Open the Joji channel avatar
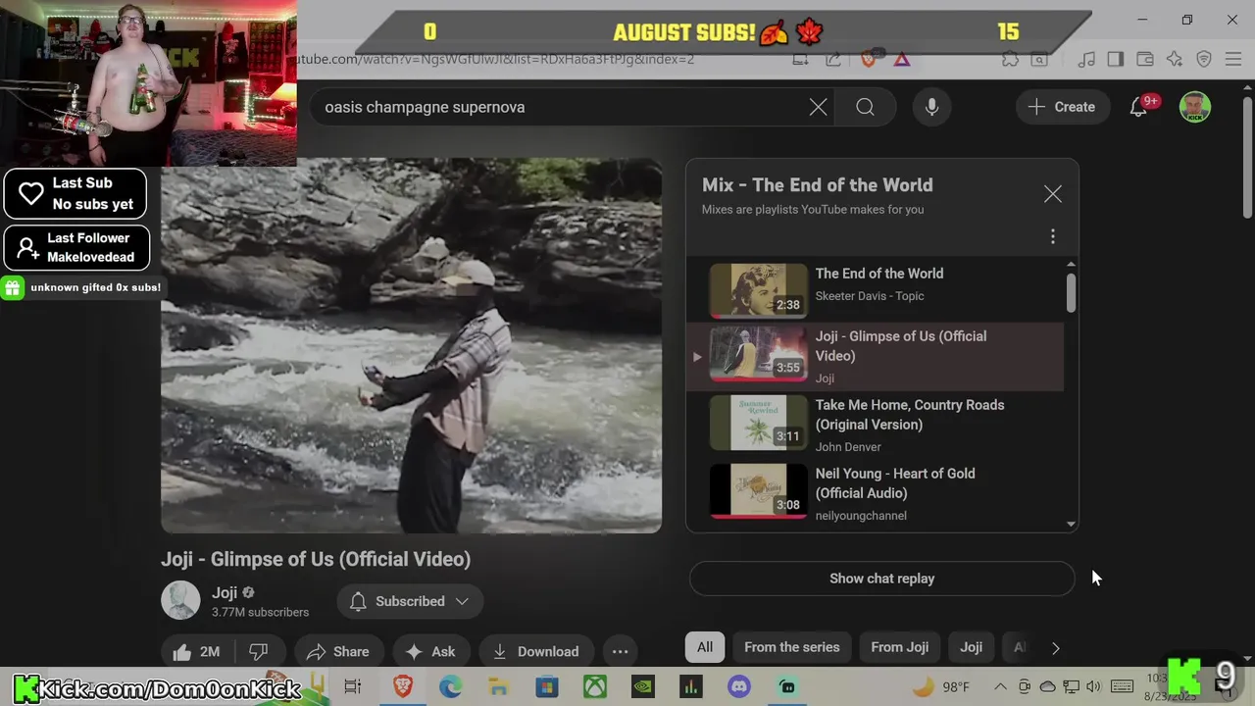This screenshot has width=1255, height=706. pos(180,600)
